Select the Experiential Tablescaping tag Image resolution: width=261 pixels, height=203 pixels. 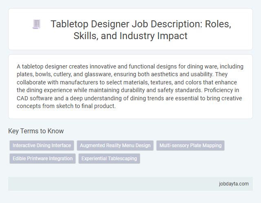click(x=109, y=159)
